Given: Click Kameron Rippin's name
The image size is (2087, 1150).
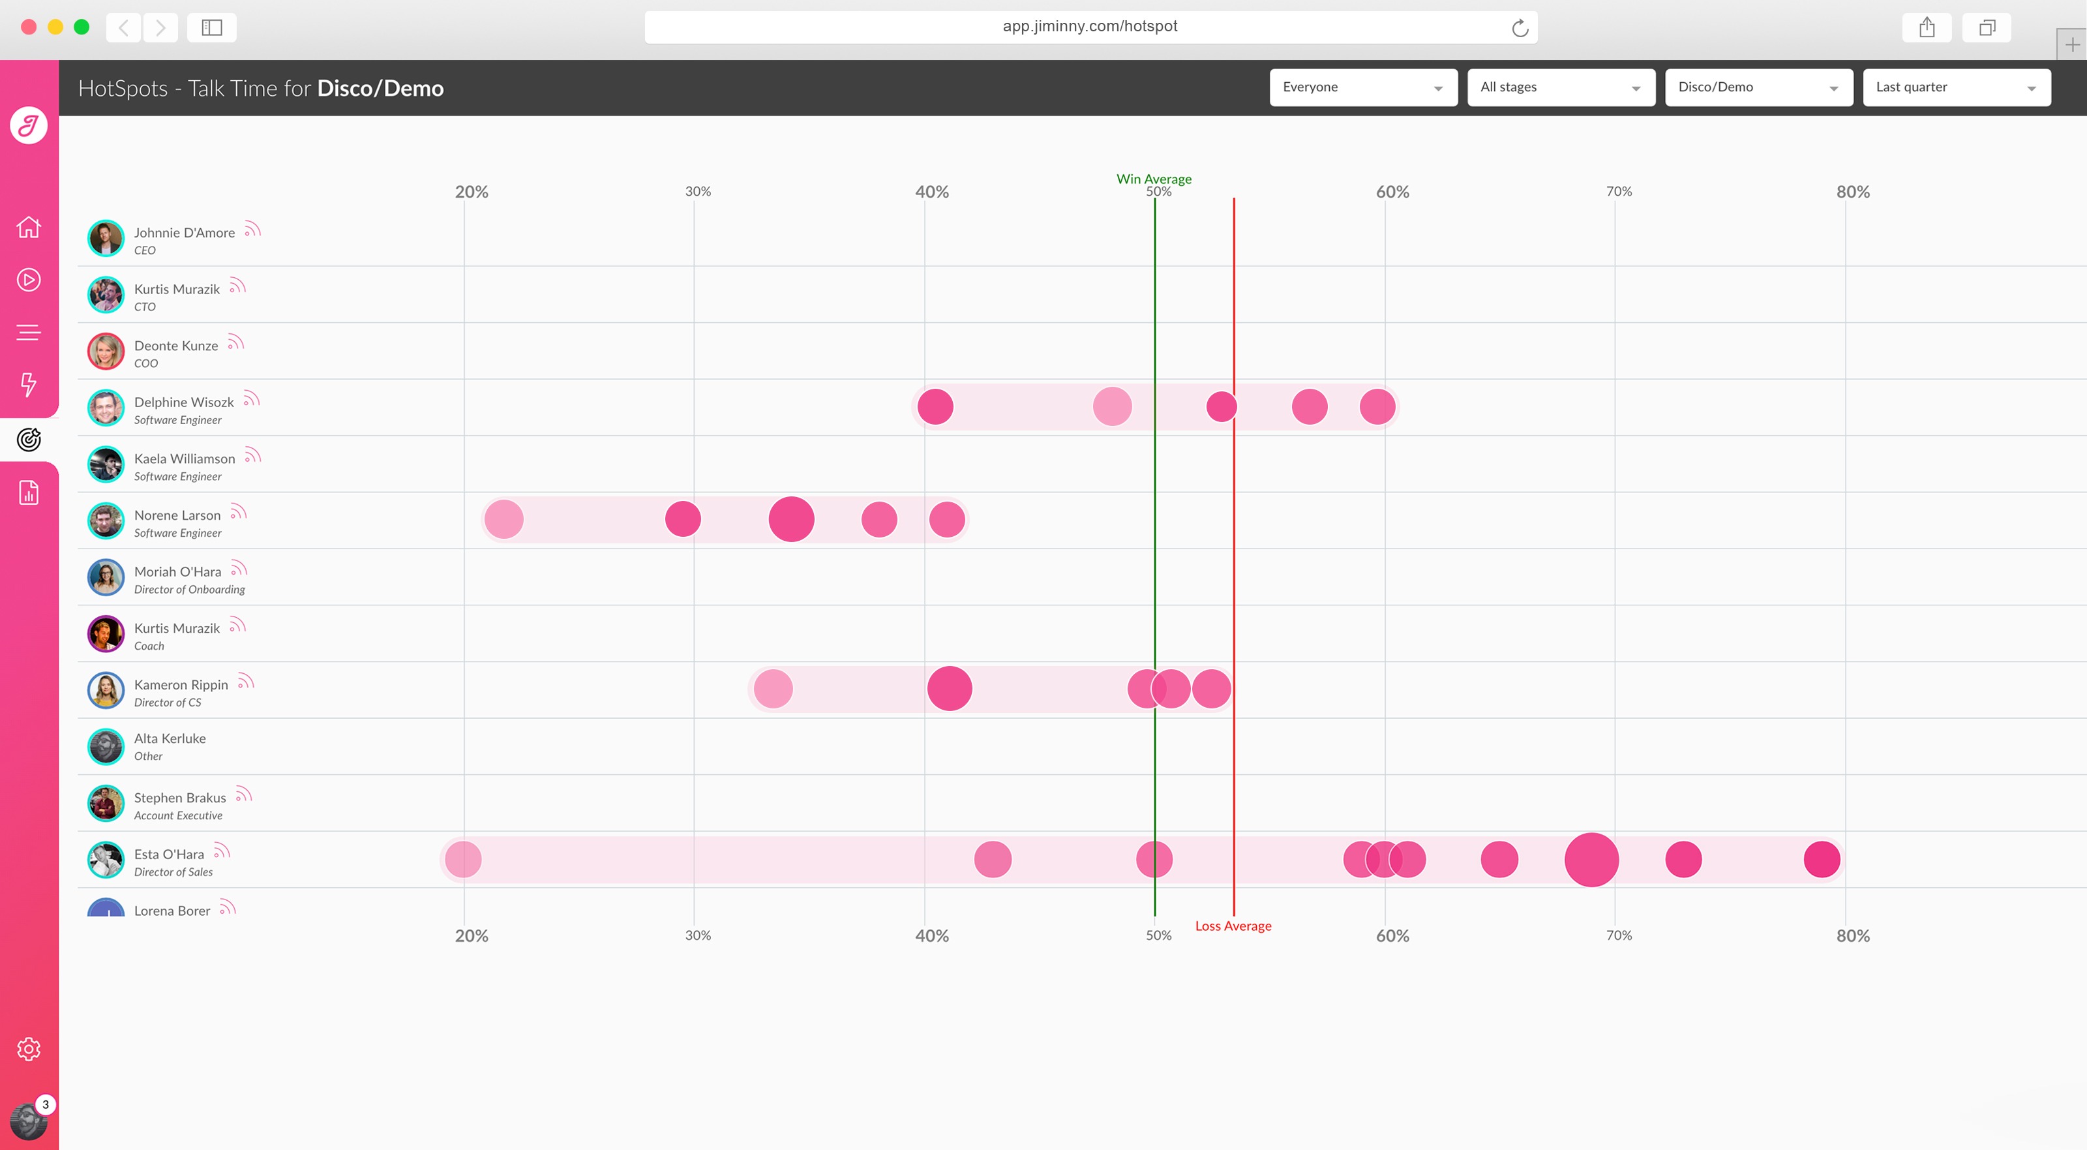Looking at the screenshot, I should click(181, 685).
